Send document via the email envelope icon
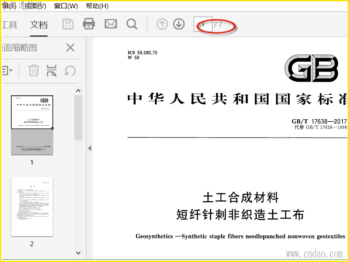The height and width of the screenshot is (262, 349). tap(111, 24)
